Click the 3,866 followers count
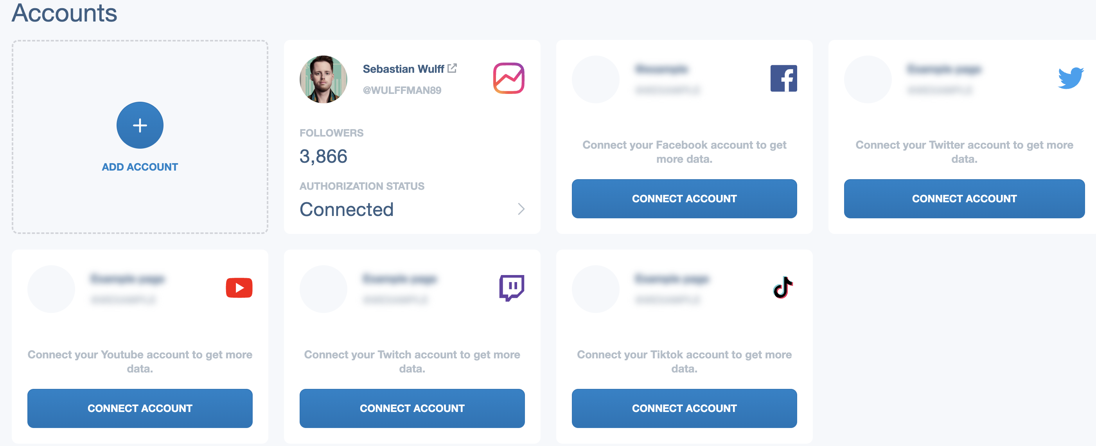 tap(323, 156)
